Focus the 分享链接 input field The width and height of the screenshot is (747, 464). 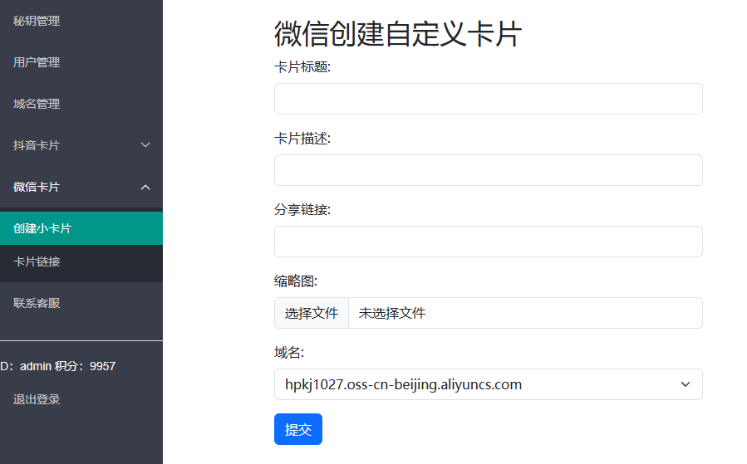(488, 242)
